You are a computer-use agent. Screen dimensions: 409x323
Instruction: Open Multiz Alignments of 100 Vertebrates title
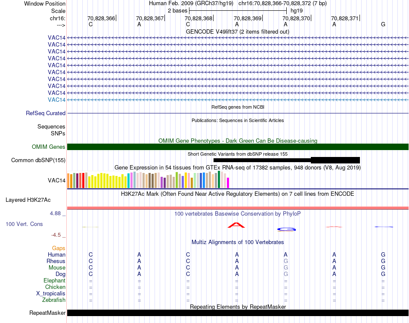click(x=238, y=242)
